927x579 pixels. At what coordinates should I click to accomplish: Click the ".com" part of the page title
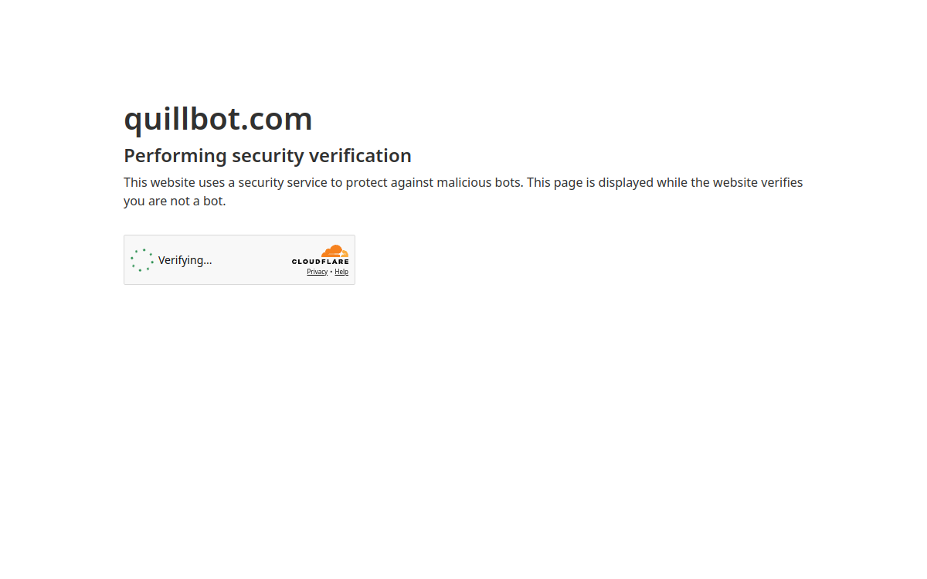(x=277, y=118)
